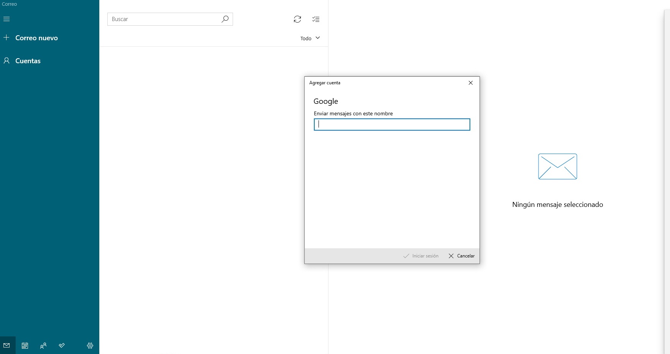Focus the Enviar mensajes con este nombre field
The height and width of the screenshot is (354, 670).
(x=392, y=125)
